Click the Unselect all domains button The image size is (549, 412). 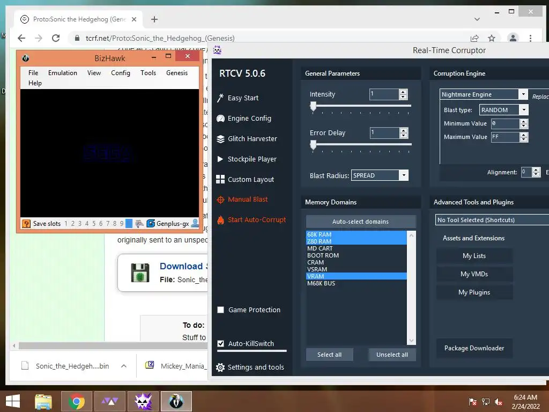(x=392, y=355)
